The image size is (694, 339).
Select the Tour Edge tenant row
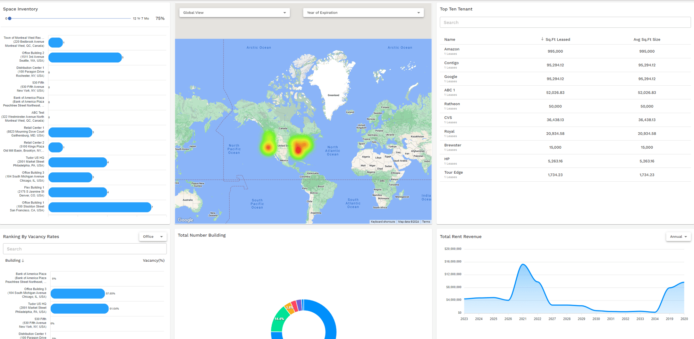(565, 175)
